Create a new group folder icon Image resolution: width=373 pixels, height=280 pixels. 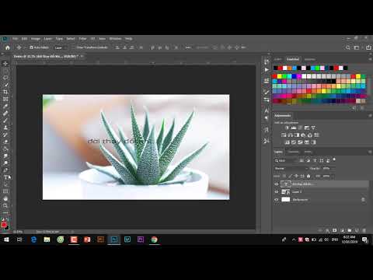pos(350,230)
